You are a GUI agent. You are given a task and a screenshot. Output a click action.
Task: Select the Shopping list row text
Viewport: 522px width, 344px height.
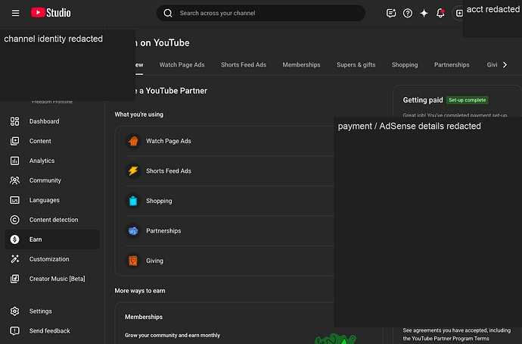159,201
